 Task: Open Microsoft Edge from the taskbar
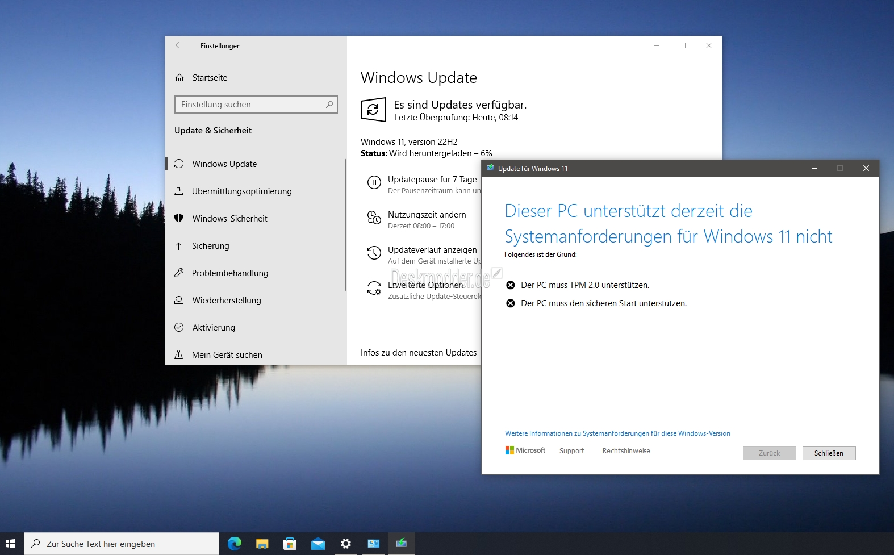click(x=234, y=544)
